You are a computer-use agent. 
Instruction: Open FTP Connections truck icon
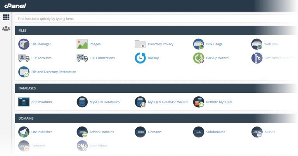[82, 58]
